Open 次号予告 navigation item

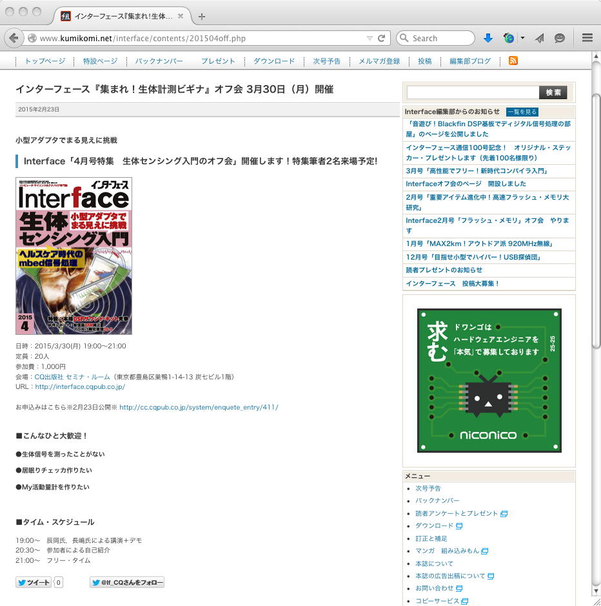tap(327, 61)
